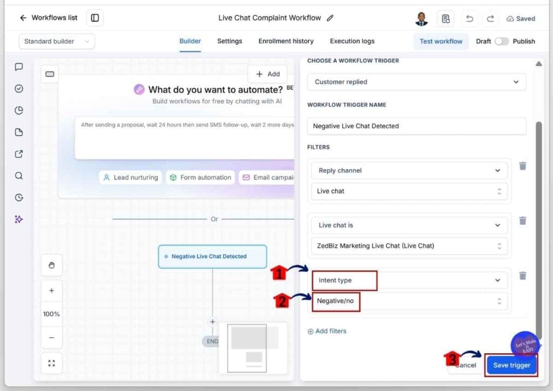Open the Customer replied trigger dropdown
553x391 pixels.
(416, 82)
